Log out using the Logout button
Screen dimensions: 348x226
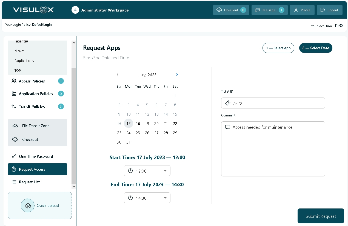tap(329, 10)
